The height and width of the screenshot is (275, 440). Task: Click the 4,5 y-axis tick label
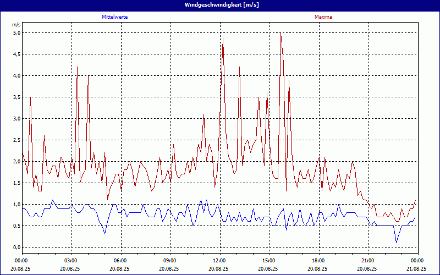pos(16,54)
